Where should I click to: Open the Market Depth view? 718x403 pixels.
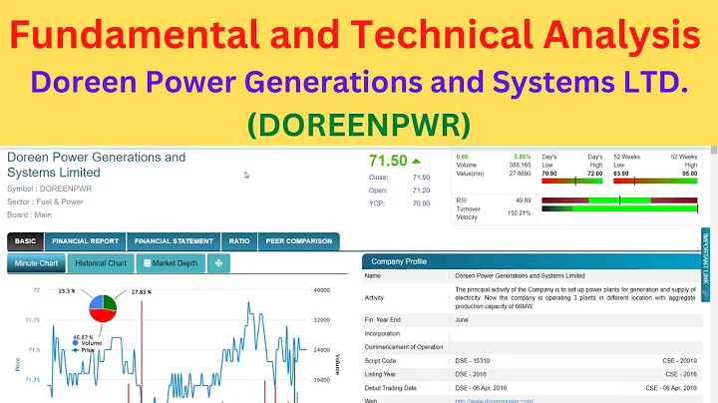pyautogui.click(x=171, y=263)
